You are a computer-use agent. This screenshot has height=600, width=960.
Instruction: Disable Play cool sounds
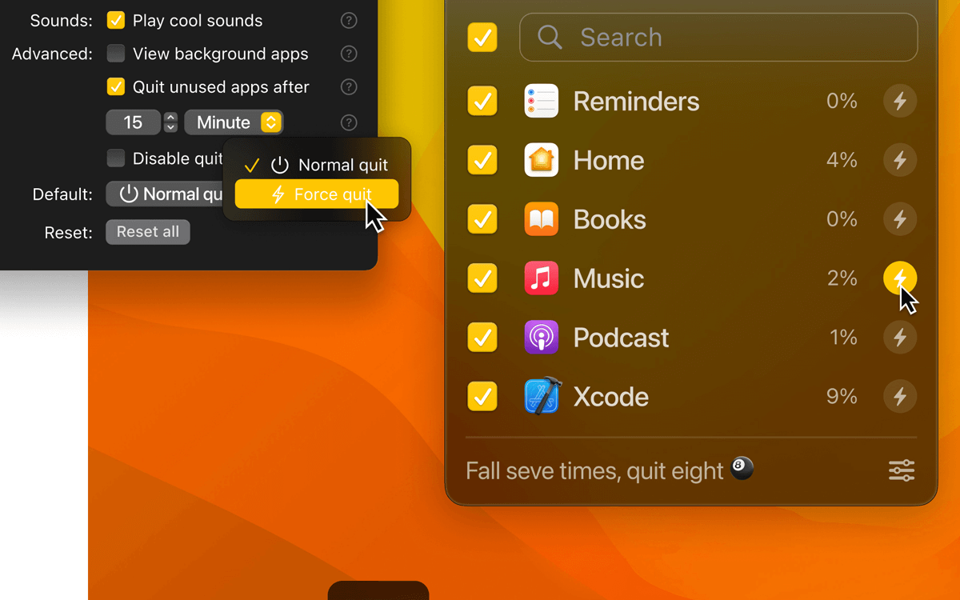(x=116, y=21)
